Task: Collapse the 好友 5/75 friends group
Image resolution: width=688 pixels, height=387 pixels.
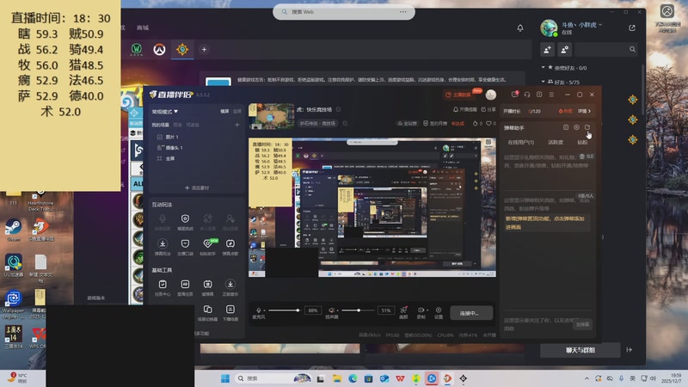Action: point(544,82)
